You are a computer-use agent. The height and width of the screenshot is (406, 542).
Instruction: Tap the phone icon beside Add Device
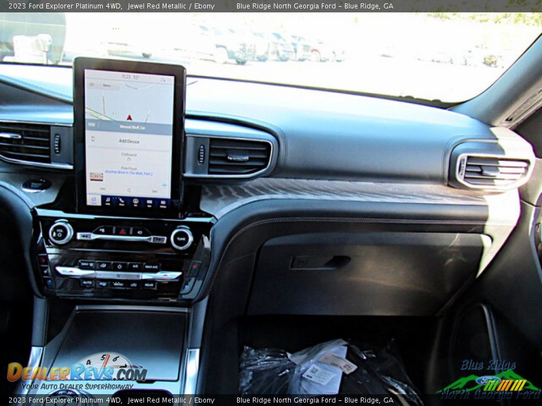[93, 139]
